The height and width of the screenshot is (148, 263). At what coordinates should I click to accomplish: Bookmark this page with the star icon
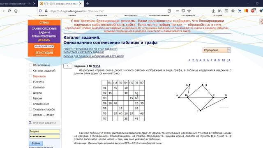[189, 11]
